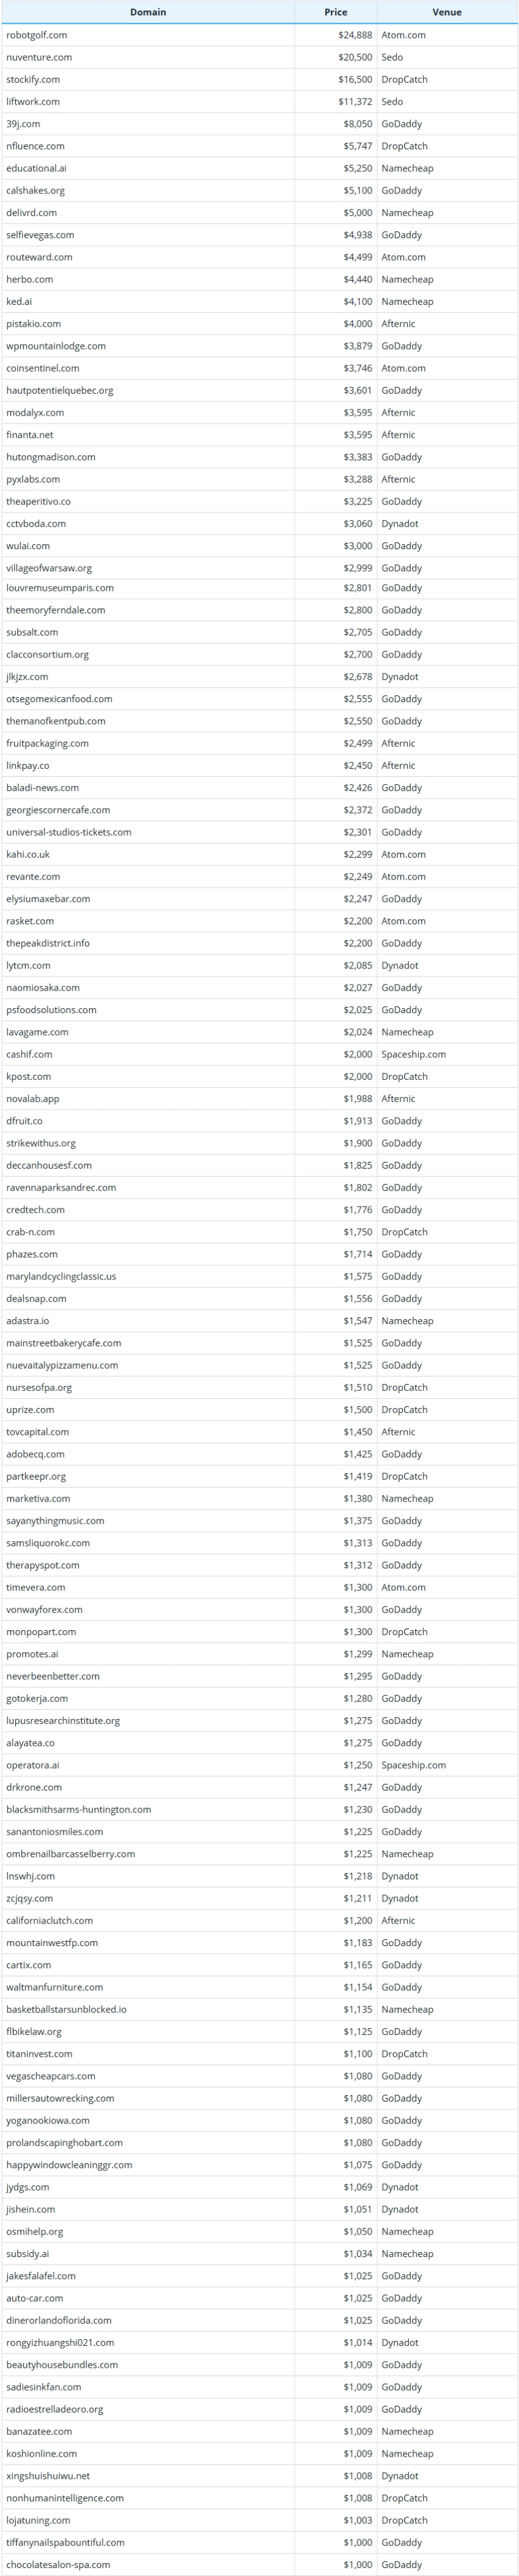Click the Venue column header
The width and height of the screenshot is (519, 2576).
(446, 12)
